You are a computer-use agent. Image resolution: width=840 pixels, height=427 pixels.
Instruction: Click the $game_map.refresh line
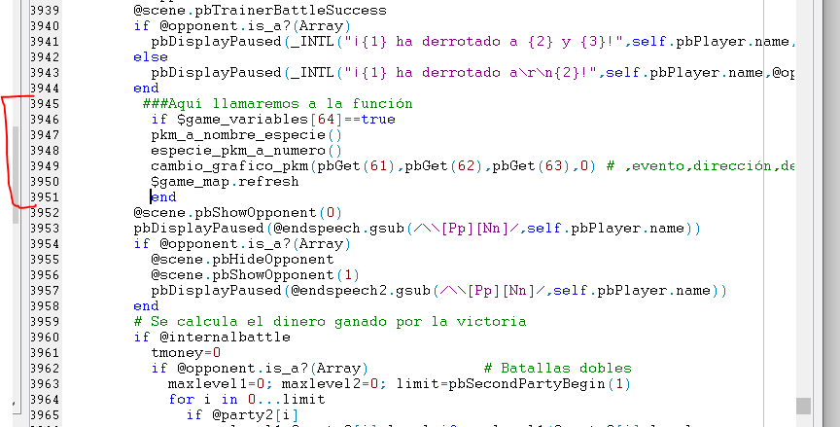[x=225, y=181]
